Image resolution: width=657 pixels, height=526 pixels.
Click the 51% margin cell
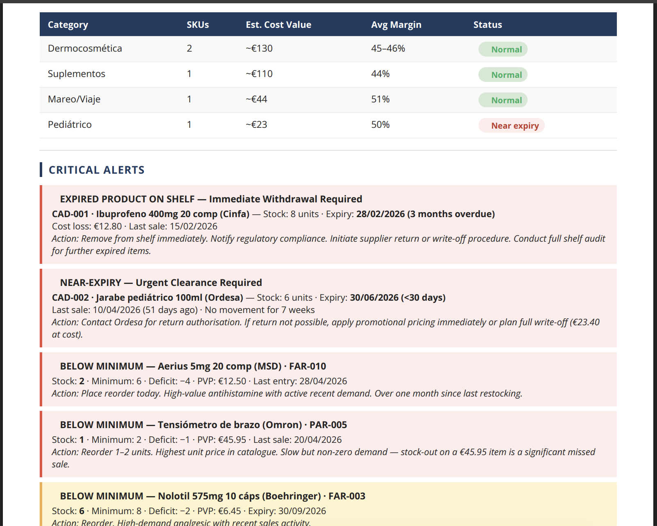click(381, 99)
